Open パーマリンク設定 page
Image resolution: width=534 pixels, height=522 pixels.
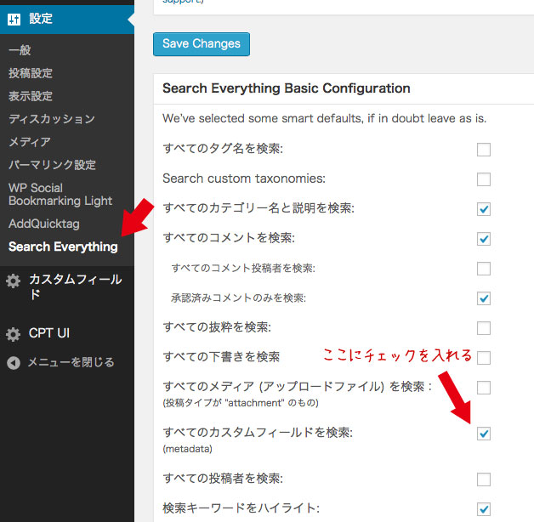point(53,164)
